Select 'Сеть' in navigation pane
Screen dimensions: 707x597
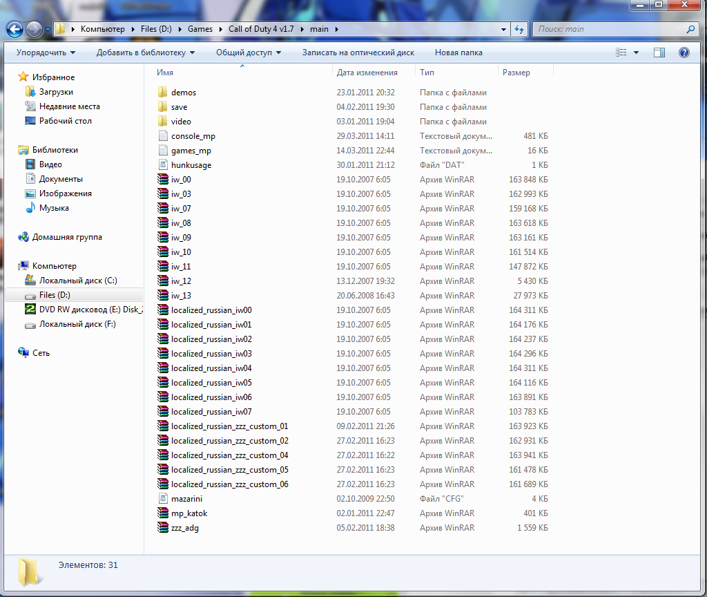[41, 353]
